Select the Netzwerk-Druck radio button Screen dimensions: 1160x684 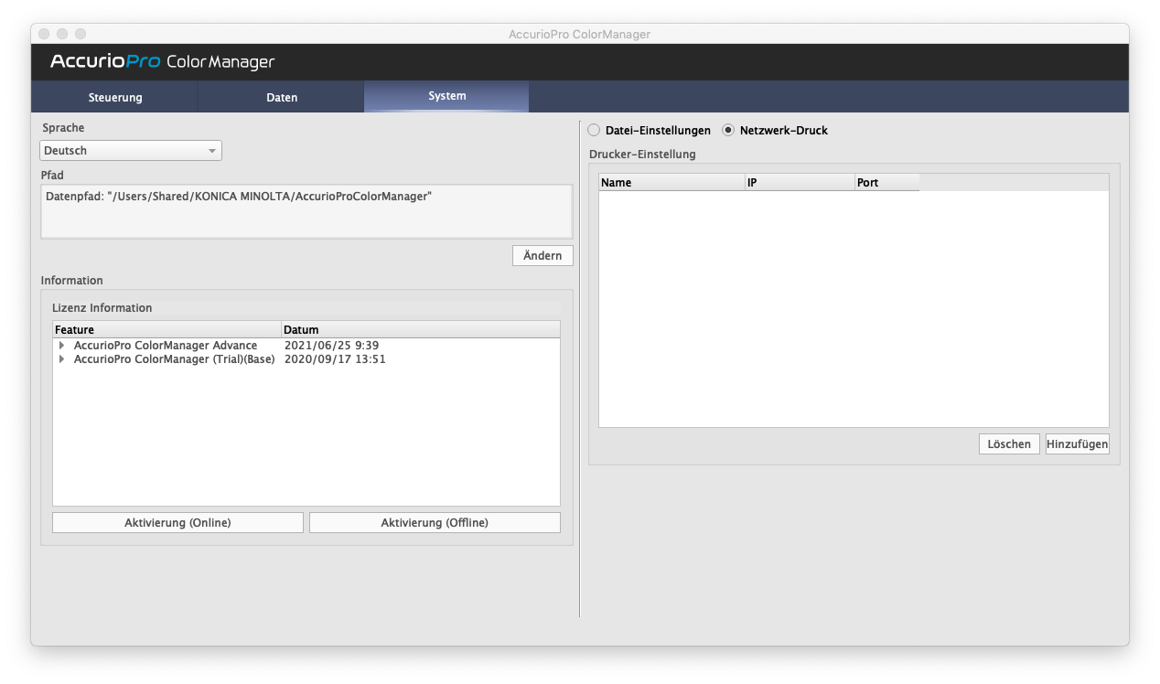[728, 131]
